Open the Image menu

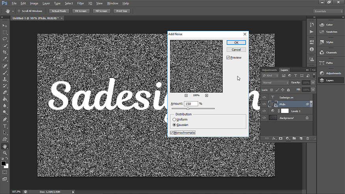pyautogui.click(x=34, y=3)
